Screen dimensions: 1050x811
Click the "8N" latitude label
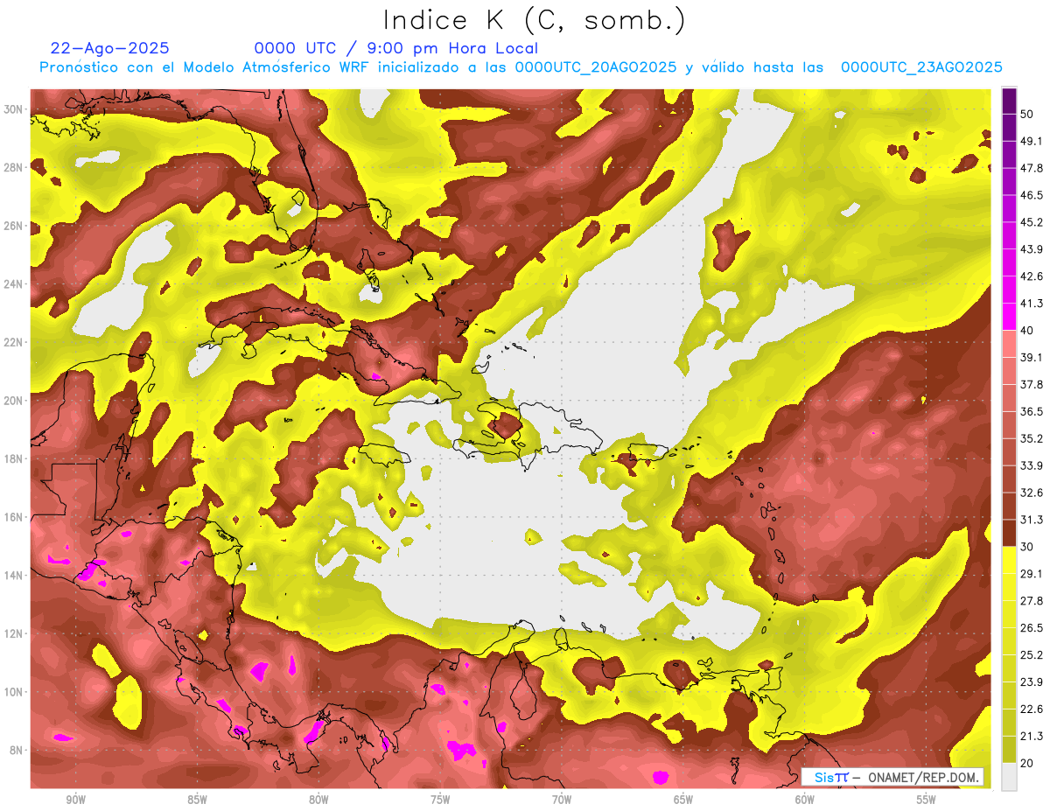[x=17, y=750]
